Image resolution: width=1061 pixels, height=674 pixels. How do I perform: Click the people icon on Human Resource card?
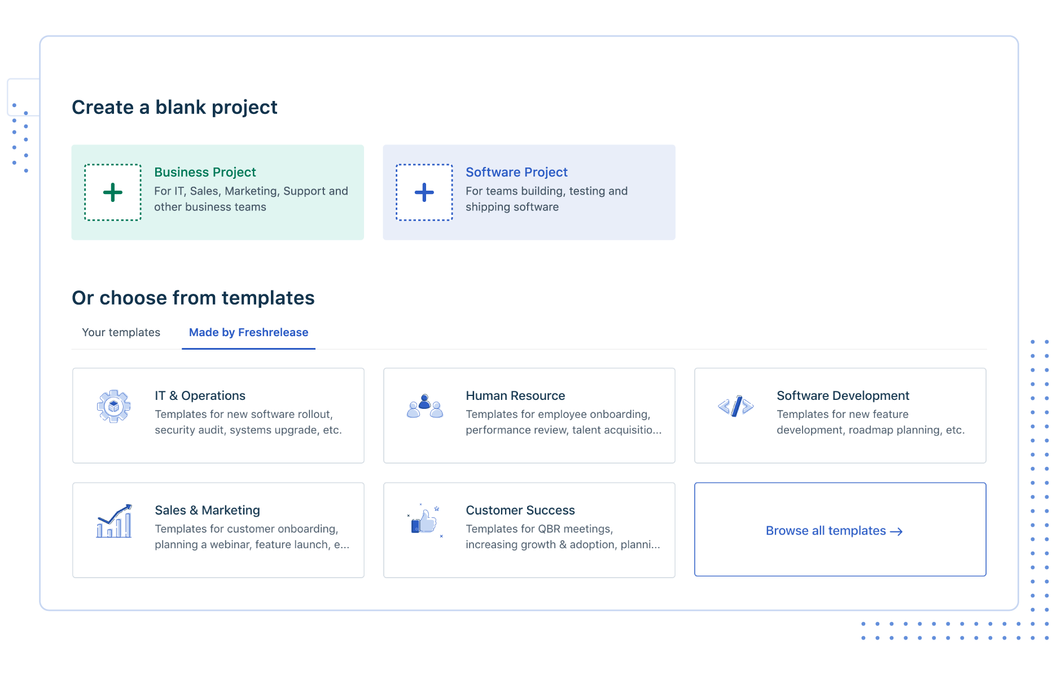pos(425,406)
